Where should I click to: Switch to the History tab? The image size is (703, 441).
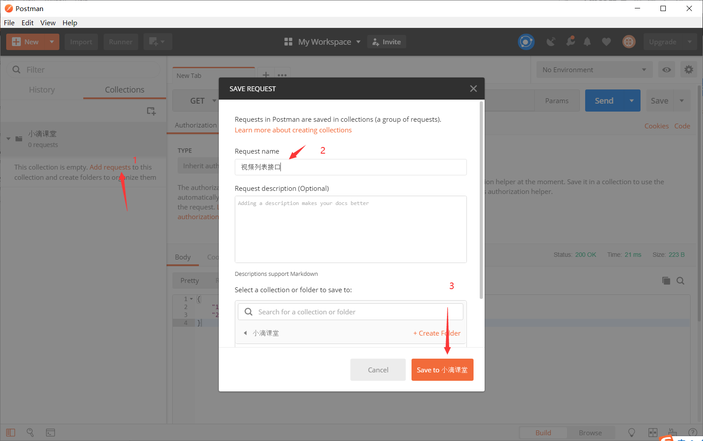(x=42, y=89)
